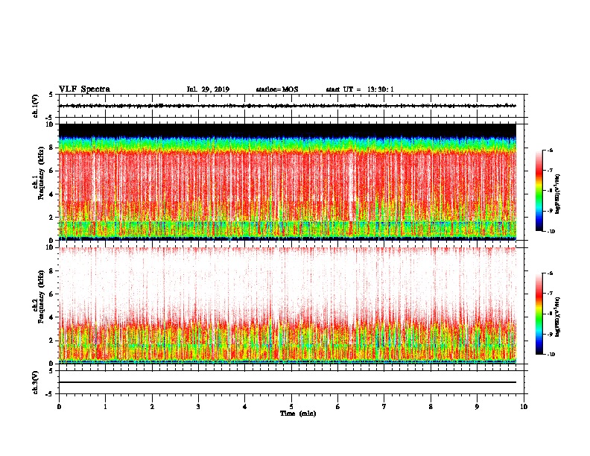Click time axis tick label '4'
This screenshot has width=590, height=456.
click(245, 407)
